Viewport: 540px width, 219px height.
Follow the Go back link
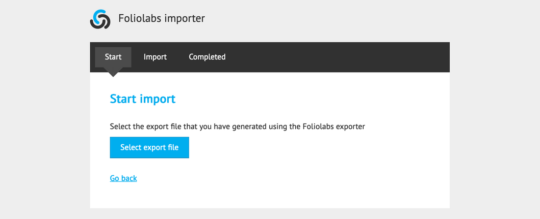coord(123,178)
